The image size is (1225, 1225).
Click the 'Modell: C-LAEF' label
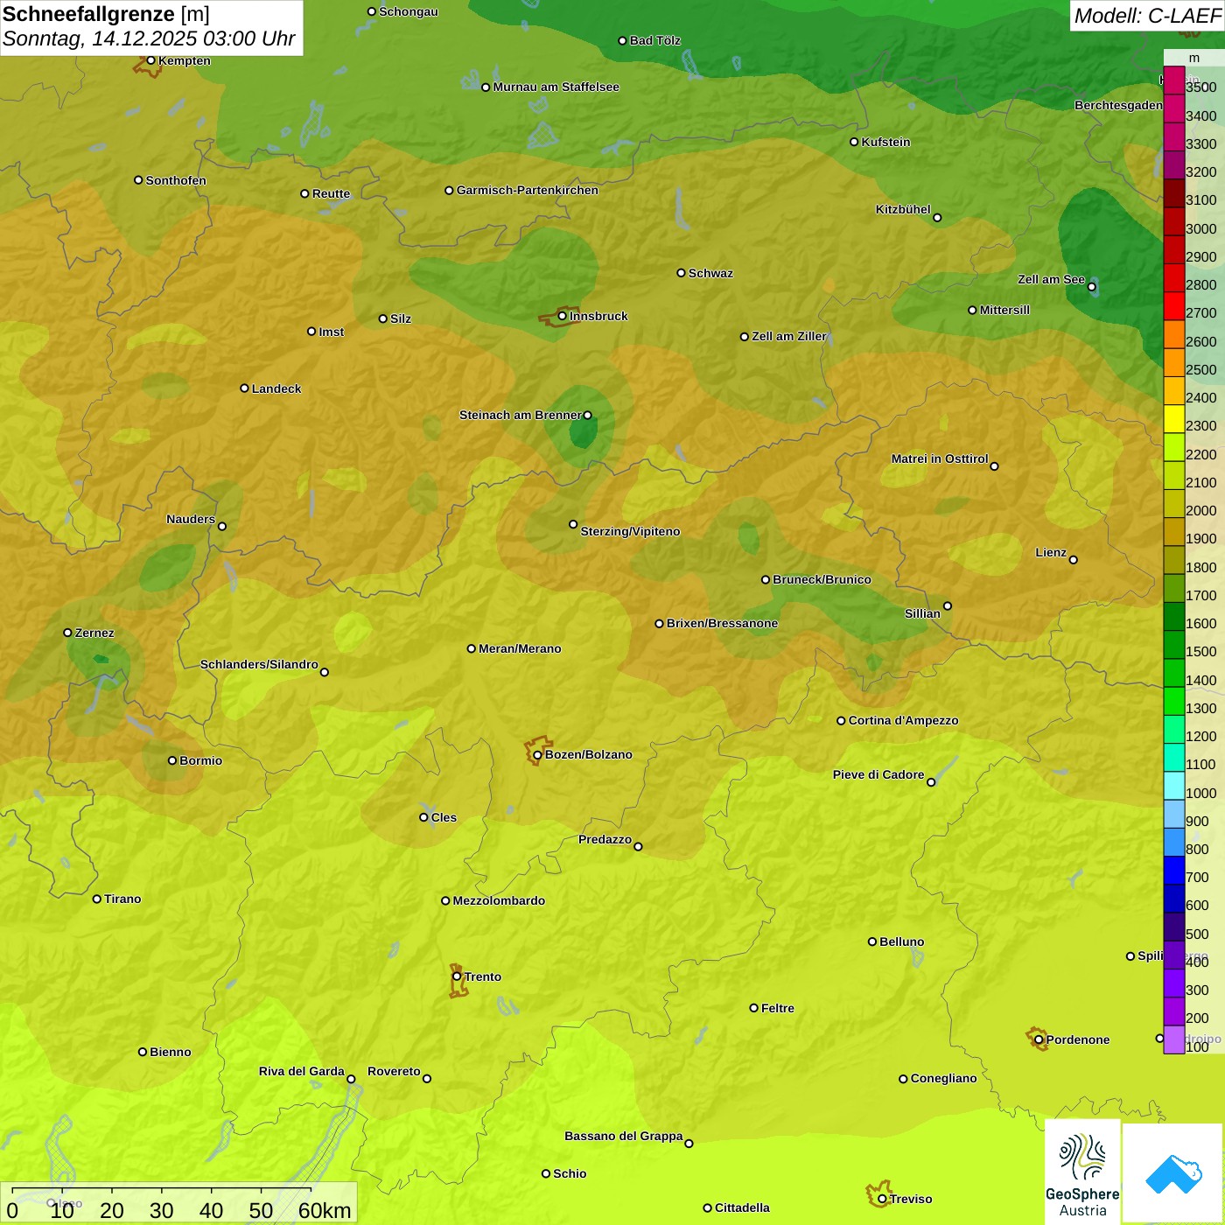(1147, 16)
